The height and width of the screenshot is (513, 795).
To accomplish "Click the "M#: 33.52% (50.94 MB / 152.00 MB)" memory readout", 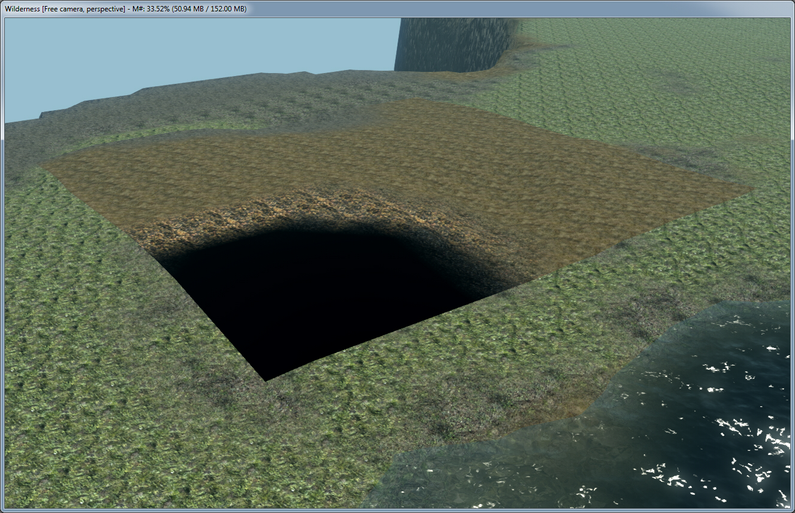I will point(189,9).
